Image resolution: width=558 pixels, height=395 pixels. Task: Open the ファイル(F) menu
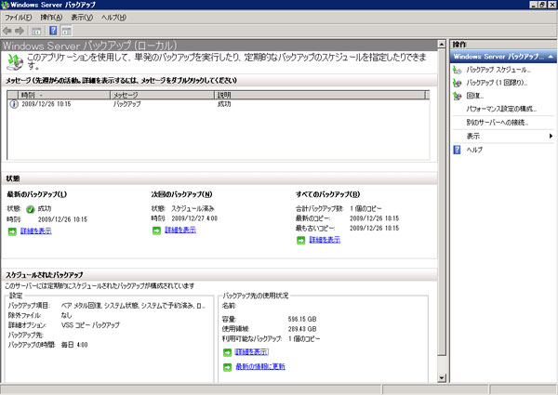coord(19,18)
